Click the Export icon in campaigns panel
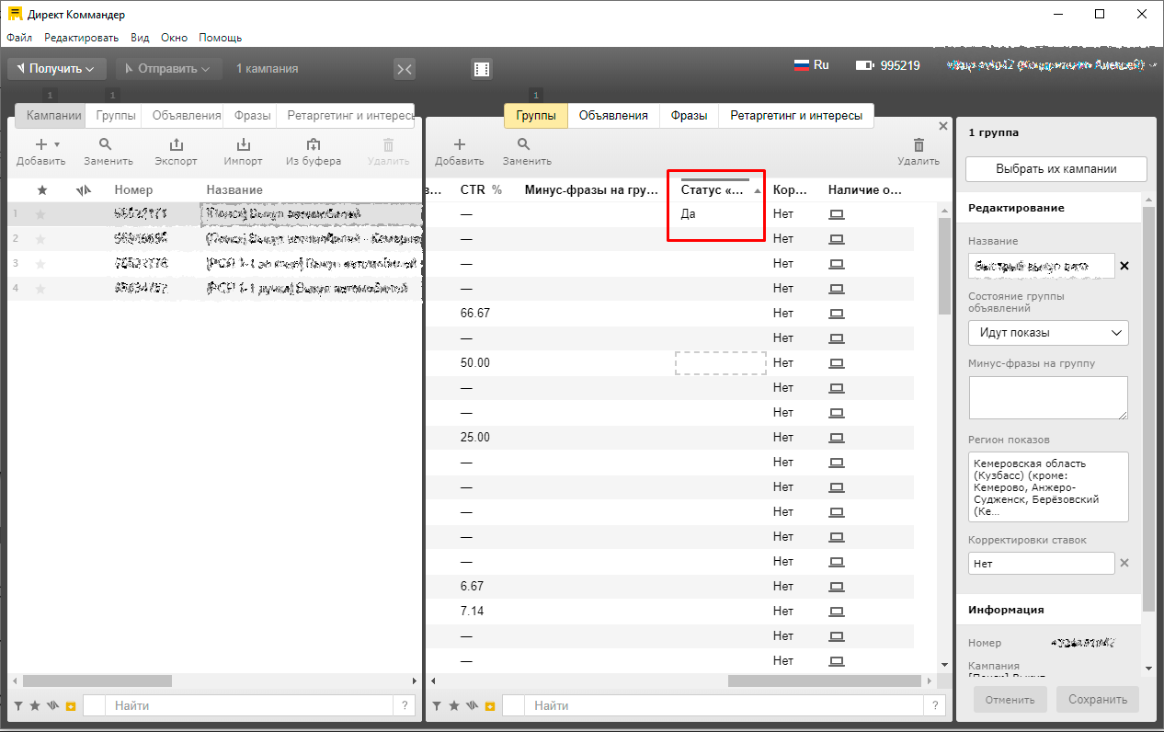This screenshot has width=1164, height=732. [176, 145]
